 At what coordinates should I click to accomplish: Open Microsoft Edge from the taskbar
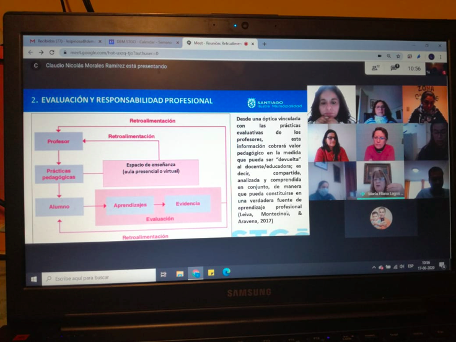point(227,272)
